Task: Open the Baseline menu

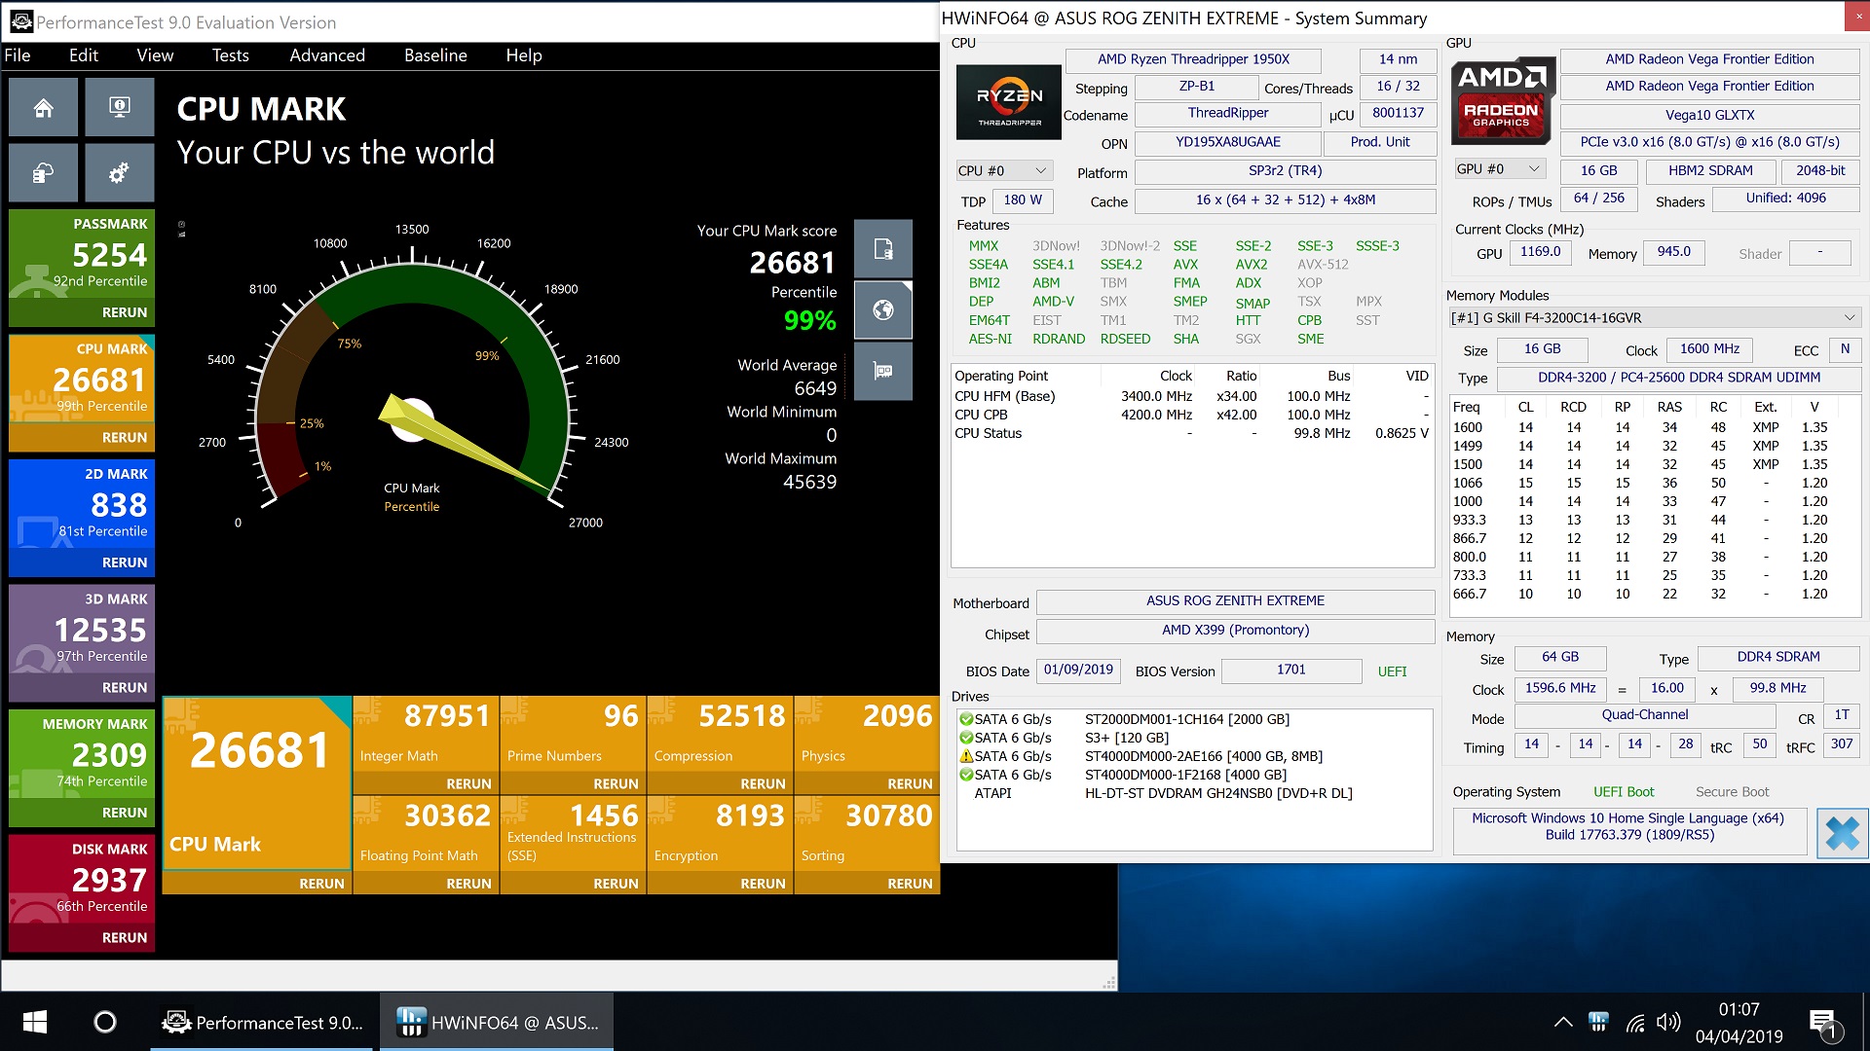Action: click(435, 55)
